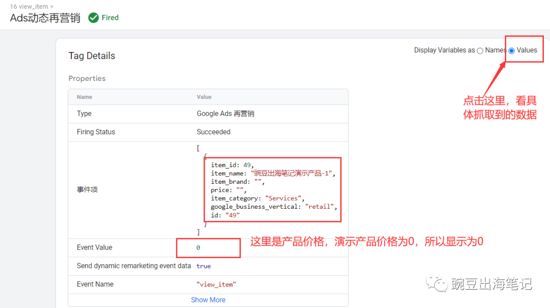Click the '事件项' row label

(x=88, y=190)
